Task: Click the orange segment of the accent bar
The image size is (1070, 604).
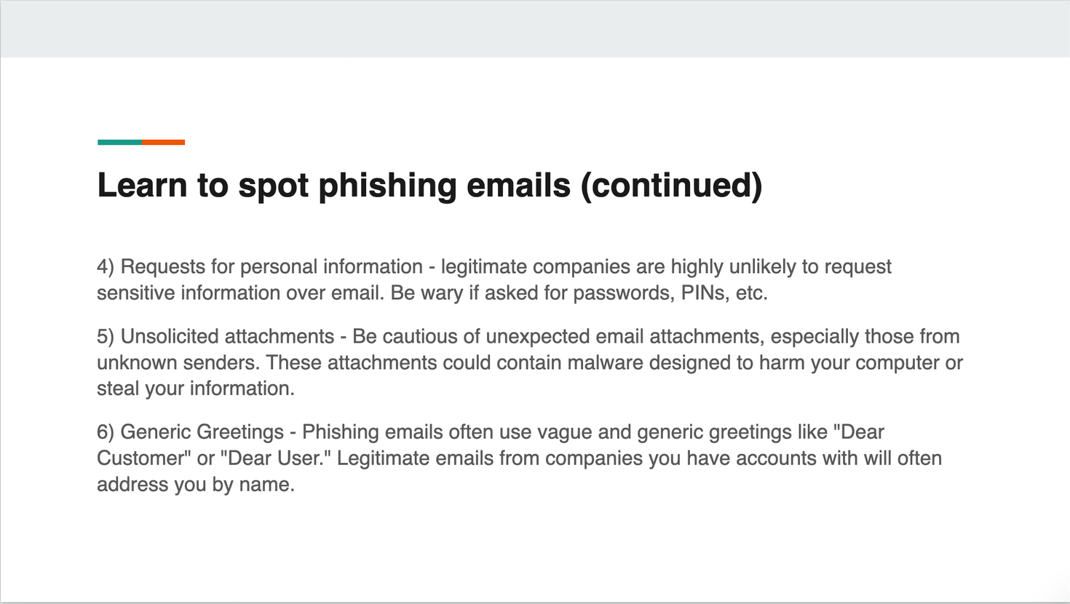Action: coord(164,142)
